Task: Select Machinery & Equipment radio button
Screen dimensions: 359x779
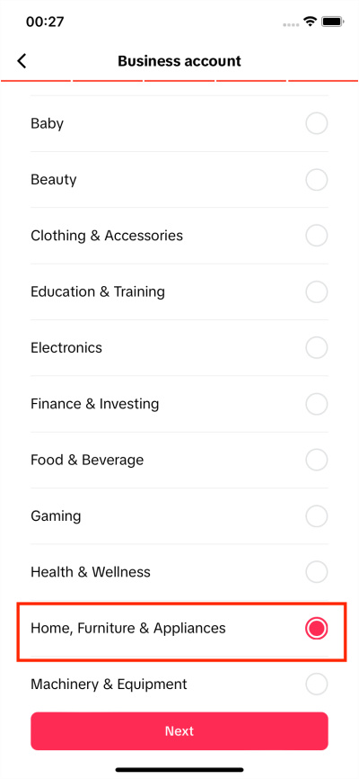Action: tap(316, 685)
